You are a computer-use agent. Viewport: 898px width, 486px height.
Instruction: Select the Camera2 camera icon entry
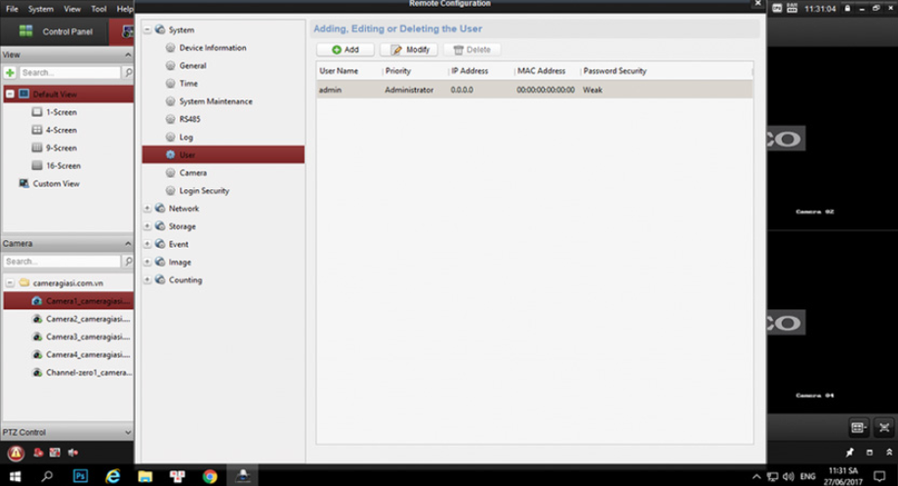tap(37, 319)
